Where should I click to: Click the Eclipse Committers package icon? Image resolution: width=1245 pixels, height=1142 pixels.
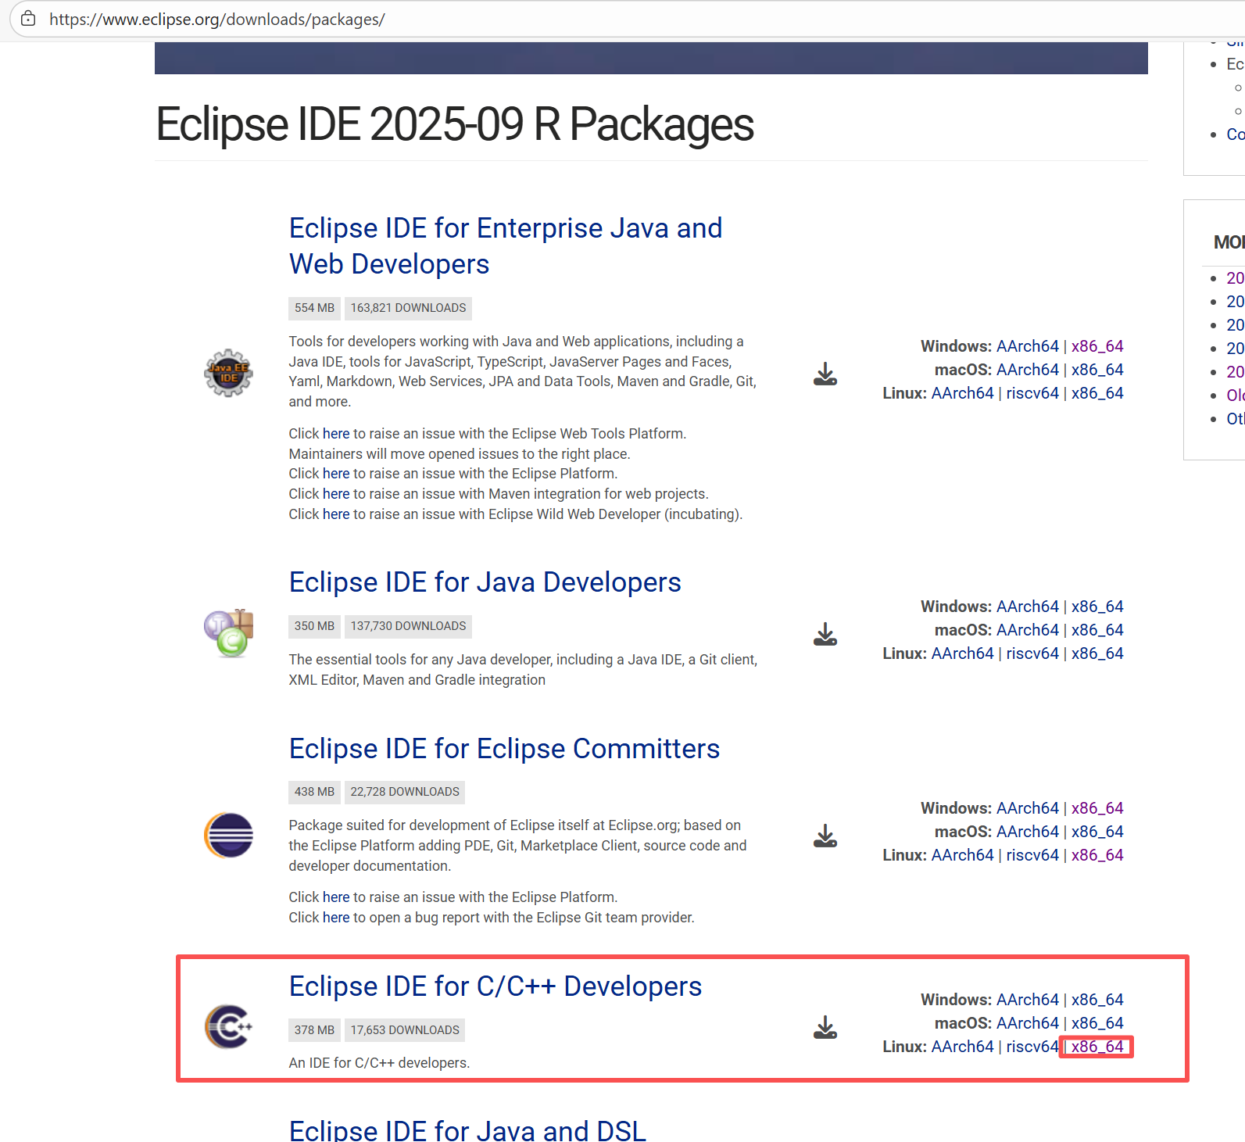pos(228,835)
